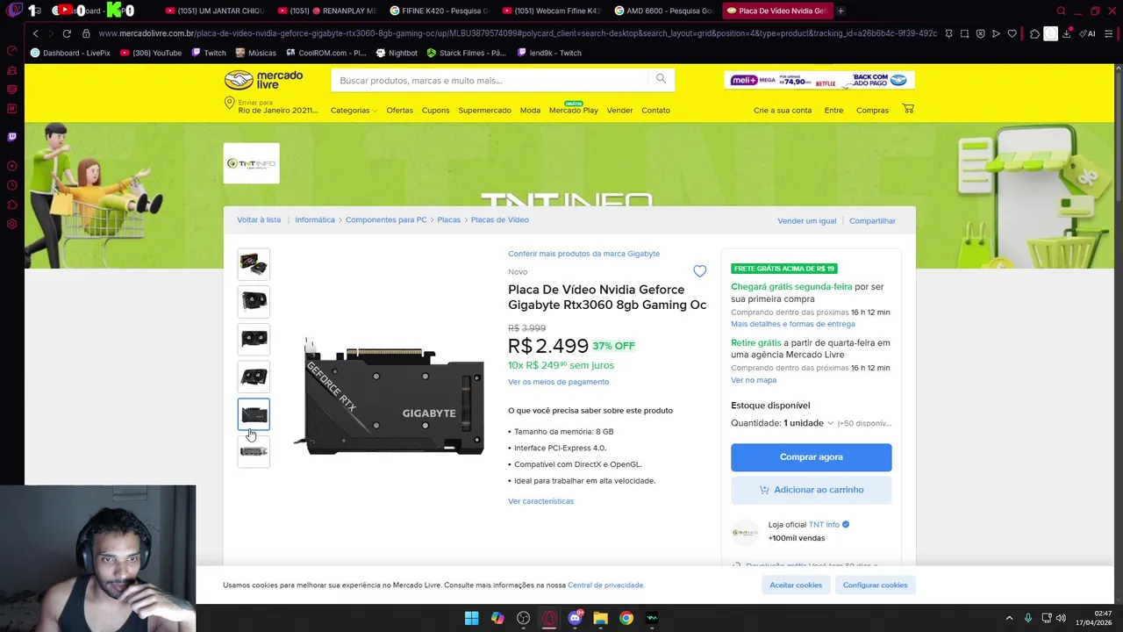The image size is (1123, 632).
Task: Open Ver características link
Action: (x=540, y=501)
